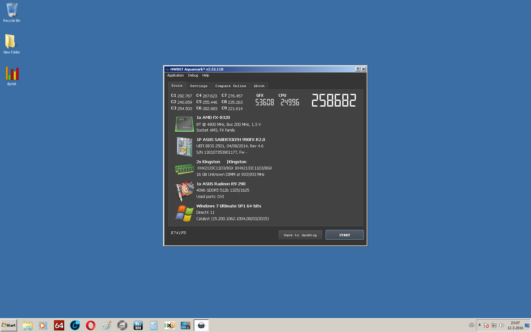This screenshot has height=332, width=531.
Task: Select the New folder desktop icon
Action: pyautogui.click(x=12, y=44)
